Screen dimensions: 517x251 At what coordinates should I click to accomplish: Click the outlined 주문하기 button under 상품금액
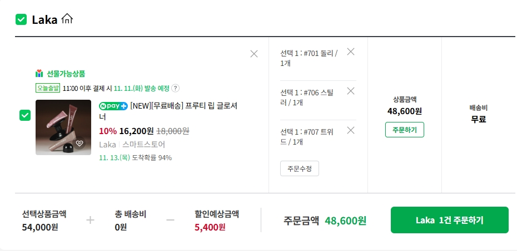(404, 130)
